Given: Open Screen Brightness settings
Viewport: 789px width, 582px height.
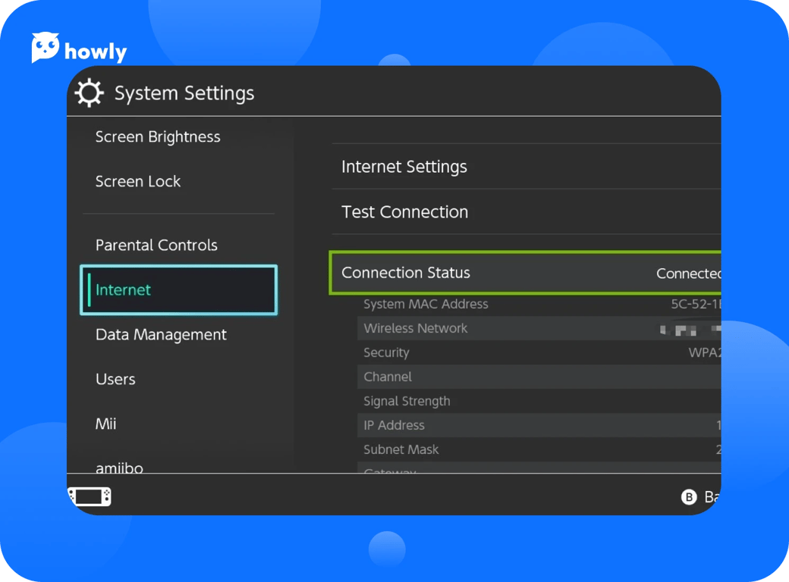Looking at the screenshot, I should pyautogui.click(x=158, y=137).
